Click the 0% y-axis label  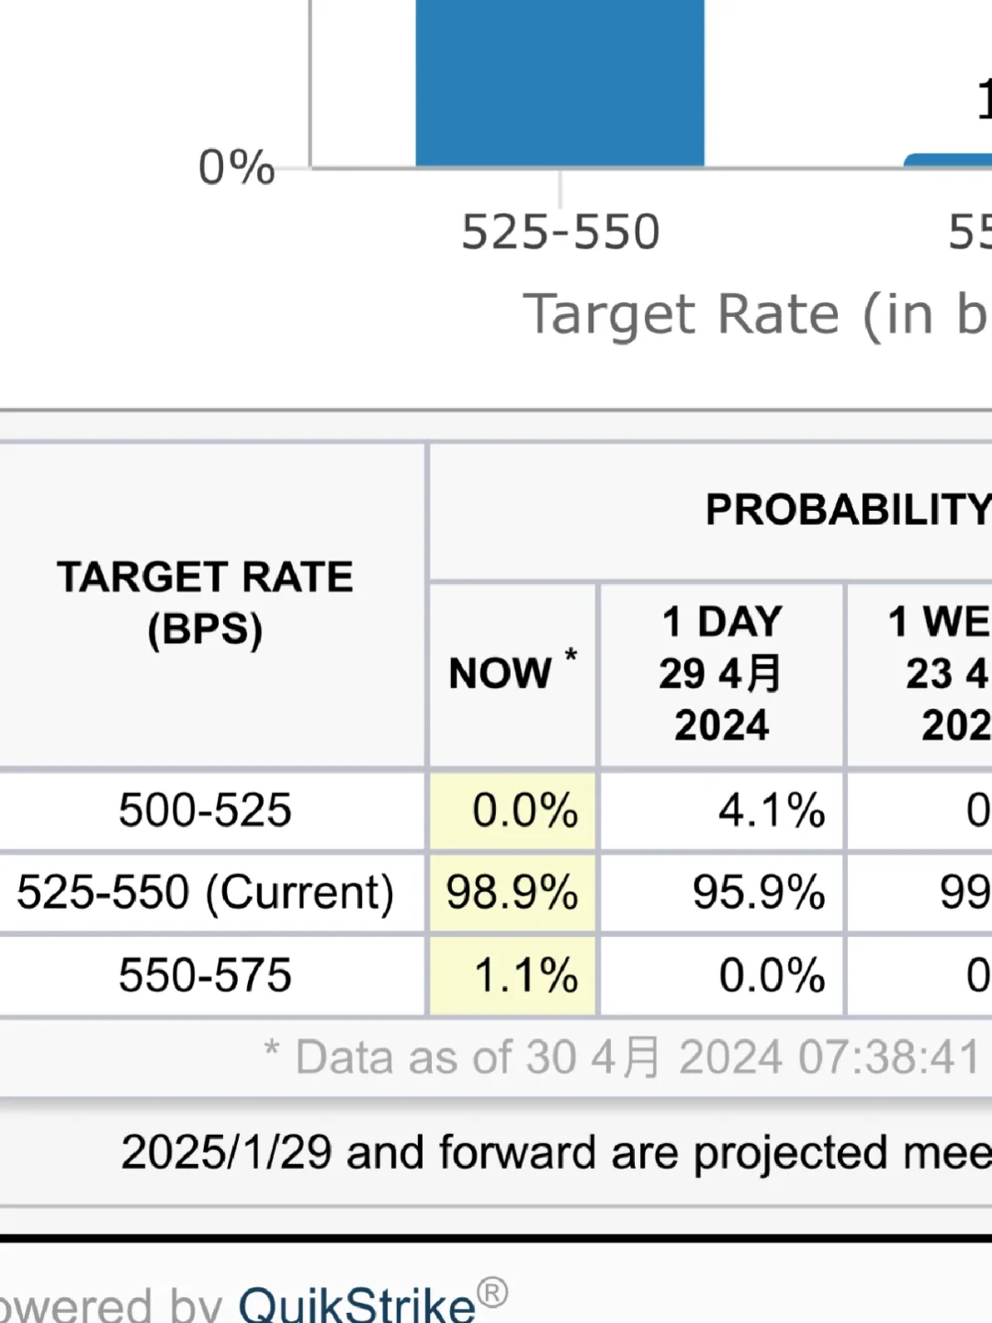pos(237,167)
